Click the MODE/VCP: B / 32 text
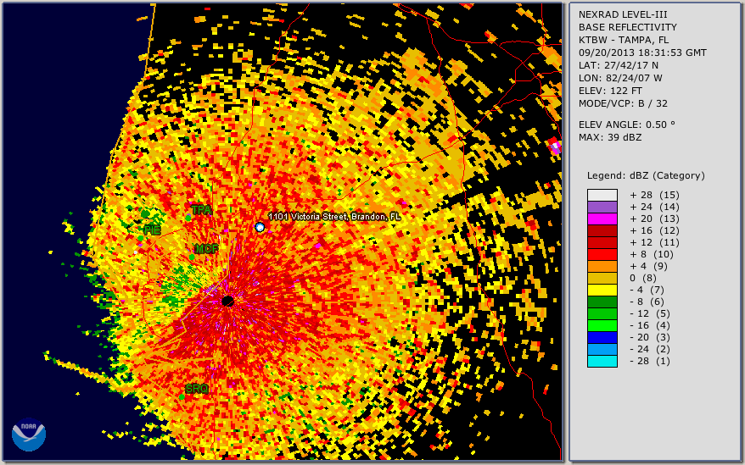 623,103
